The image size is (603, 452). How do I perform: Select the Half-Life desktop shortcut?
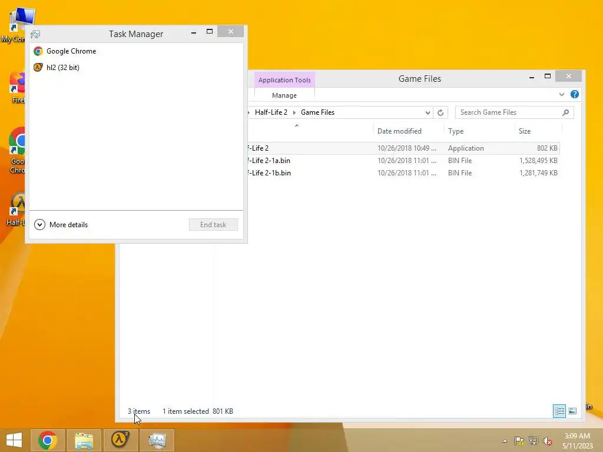(16, 209)
